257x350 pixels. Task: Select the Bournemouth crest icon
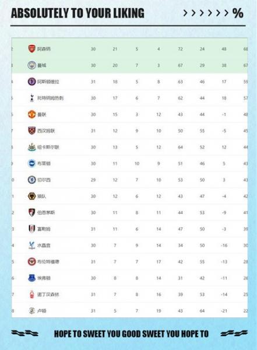pyautogui.click(x=31, y=212)
